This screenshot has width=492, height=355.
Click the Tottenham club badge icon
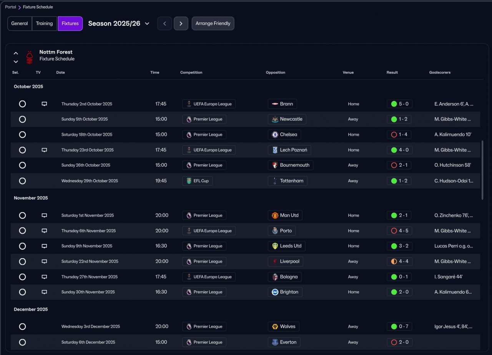(x=275, y=181)
